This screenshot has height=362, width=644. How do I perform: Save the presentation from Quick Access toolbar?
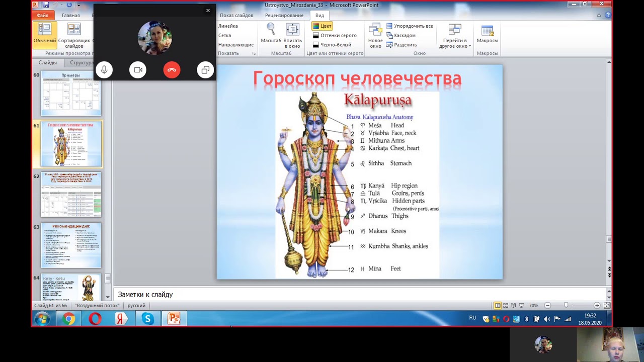coord(46,5)
